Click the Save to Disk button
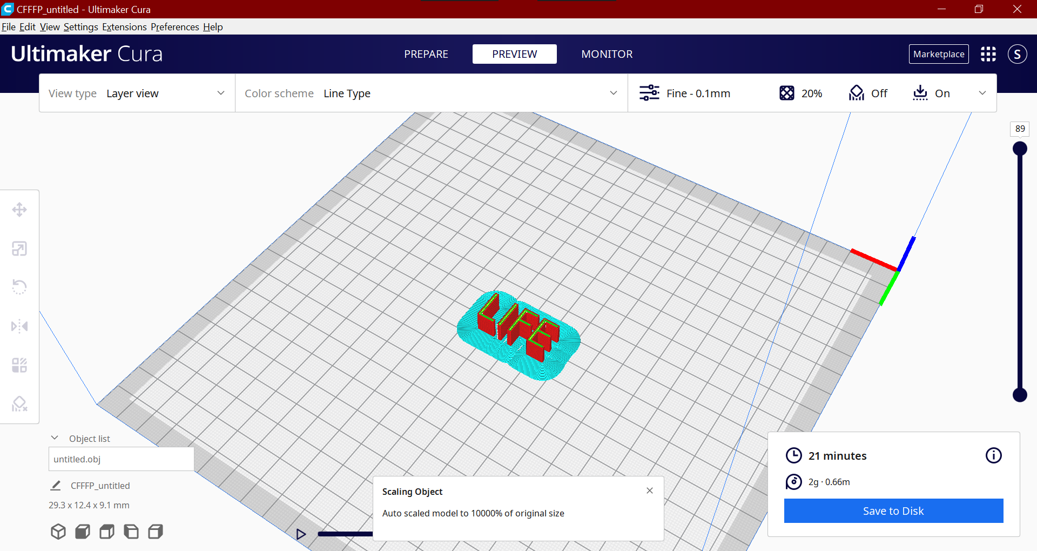The image size is (1037, 551). pyautogui.click(x=893, y=510)
